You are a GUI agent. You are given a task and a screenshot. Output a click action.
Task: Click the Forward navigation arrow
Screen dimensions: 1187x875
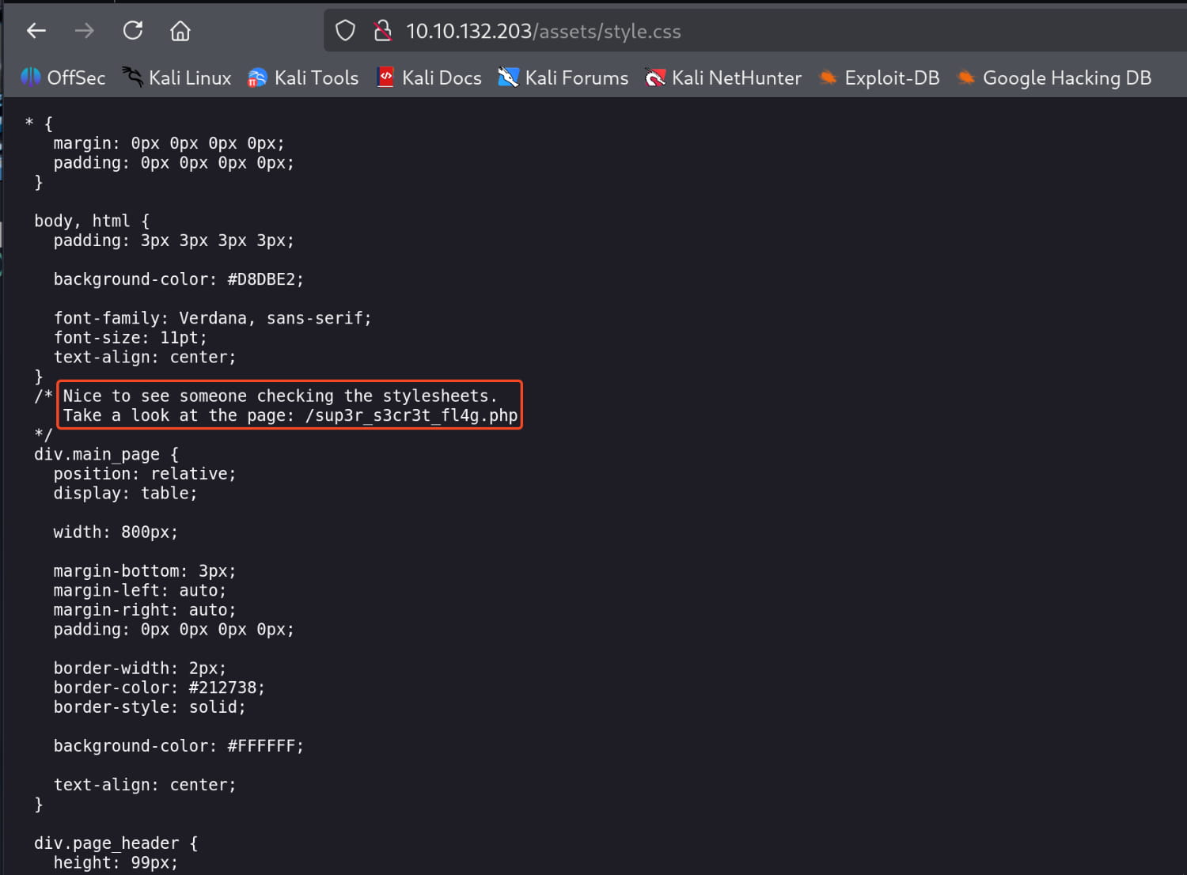click(x=84, y=31)
